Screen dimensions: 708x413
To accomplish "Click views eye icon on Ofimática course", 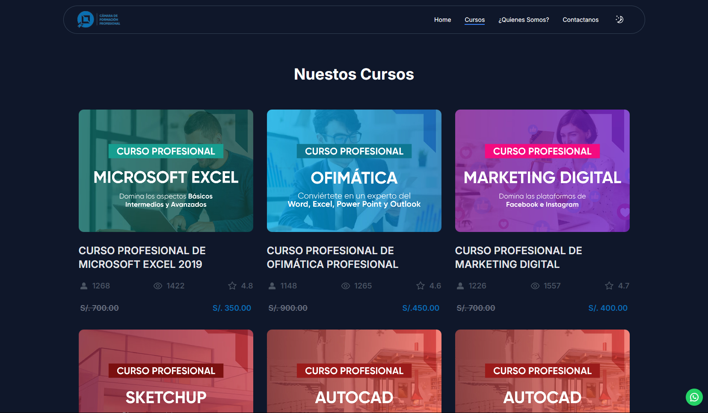I will coord(346,286).
